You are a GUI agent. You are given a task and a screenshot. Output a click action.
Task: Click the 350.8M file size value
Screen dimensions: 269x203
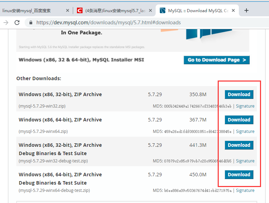pos(198,94)
